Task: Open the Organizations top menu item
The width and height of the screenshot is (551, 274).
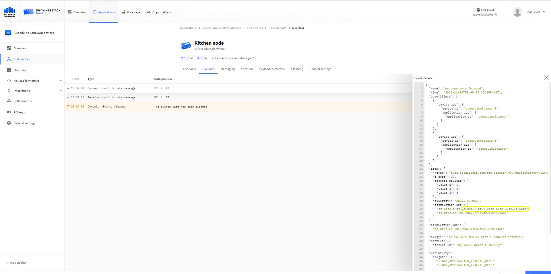Action: 159,12
